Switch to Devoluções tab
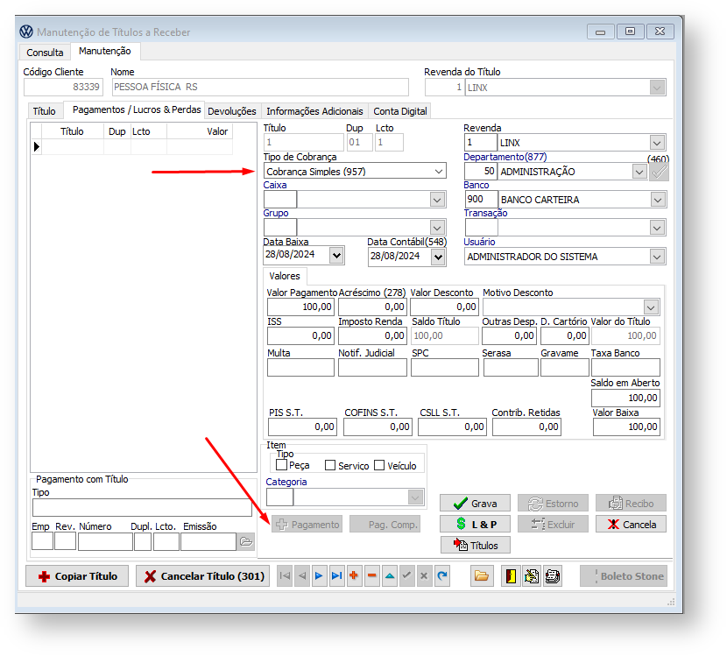The width and height of the screenshot is (727, 656). (232, 111)
